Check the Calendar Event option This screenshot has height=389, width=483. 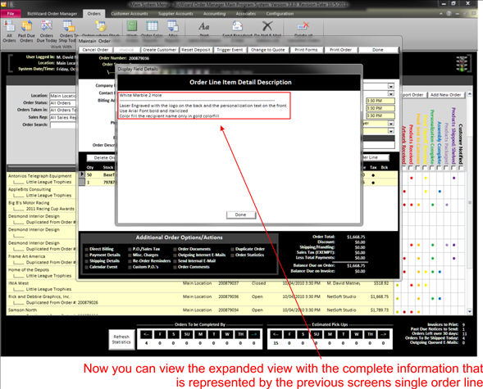tap(87, 267)
